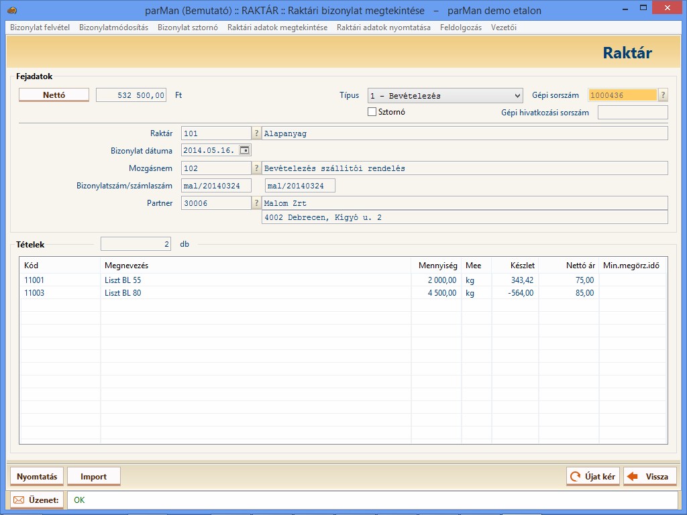
Task: Click the Import button
Action: pos(94,477)
